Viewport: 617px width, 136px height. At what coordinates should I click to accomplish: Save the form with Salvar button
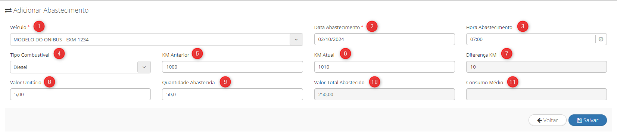click(588, 120)
